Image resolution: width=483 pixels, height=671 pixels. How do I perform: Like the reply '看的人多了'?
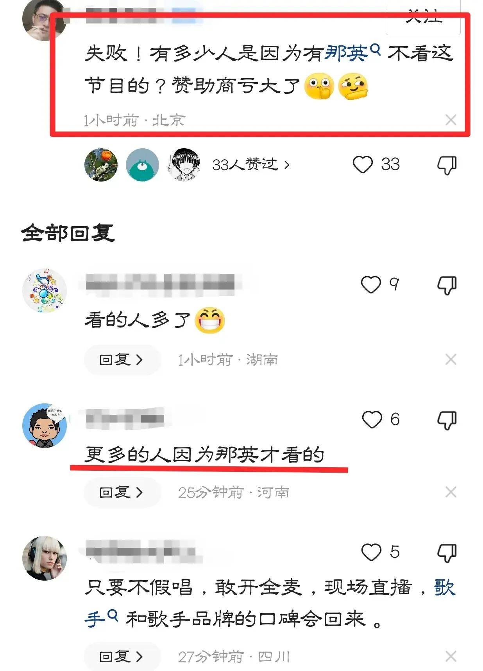point(370,284)
